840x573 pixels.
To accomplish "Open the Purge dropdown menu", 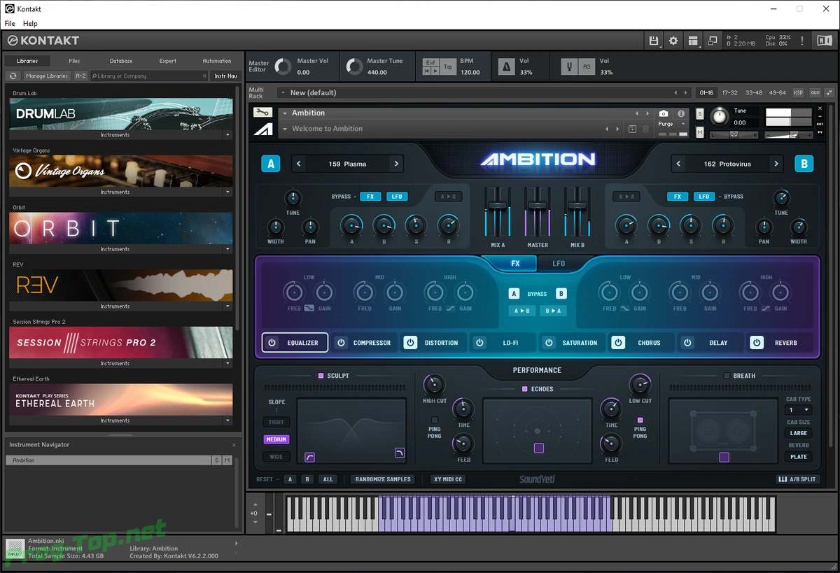I will tap(673, 124).
